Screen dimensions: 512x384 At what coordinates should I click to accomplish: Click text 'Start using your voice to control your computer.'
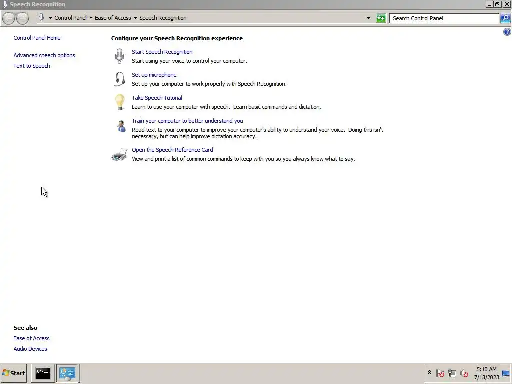point(189,61)
